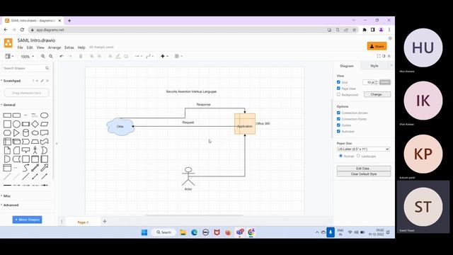This screenshot has width=453, height=255.
Task: Pick the curved S-connector shape
Action: (25, 168)
